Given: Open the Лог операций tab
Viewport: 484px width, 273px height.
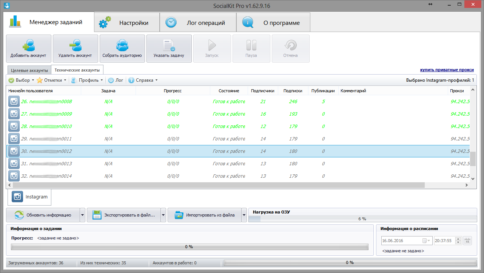Looking at the screenshot, I should [x=198, y=23].
